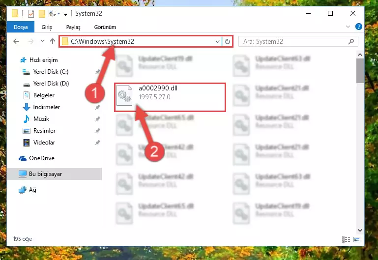Click the Ara: System32 search box

coord(298,41)
